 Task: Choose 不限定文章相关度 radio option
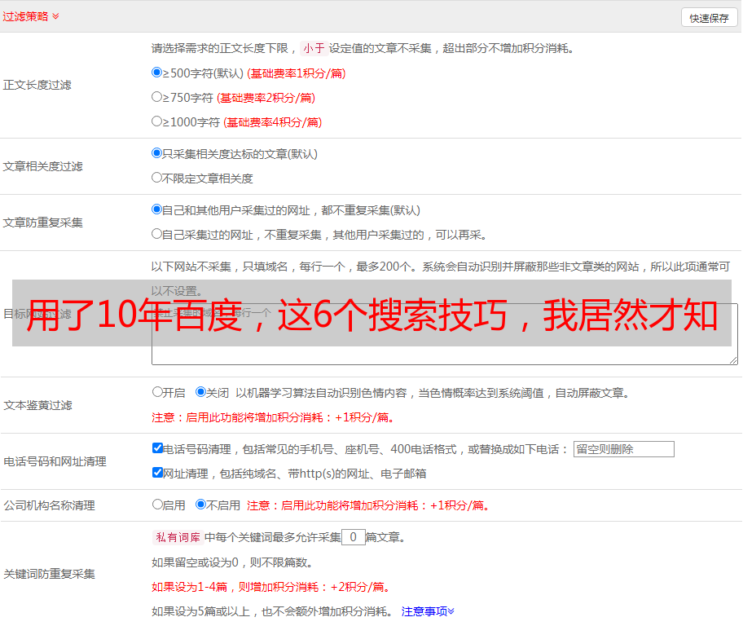[157, 178]
